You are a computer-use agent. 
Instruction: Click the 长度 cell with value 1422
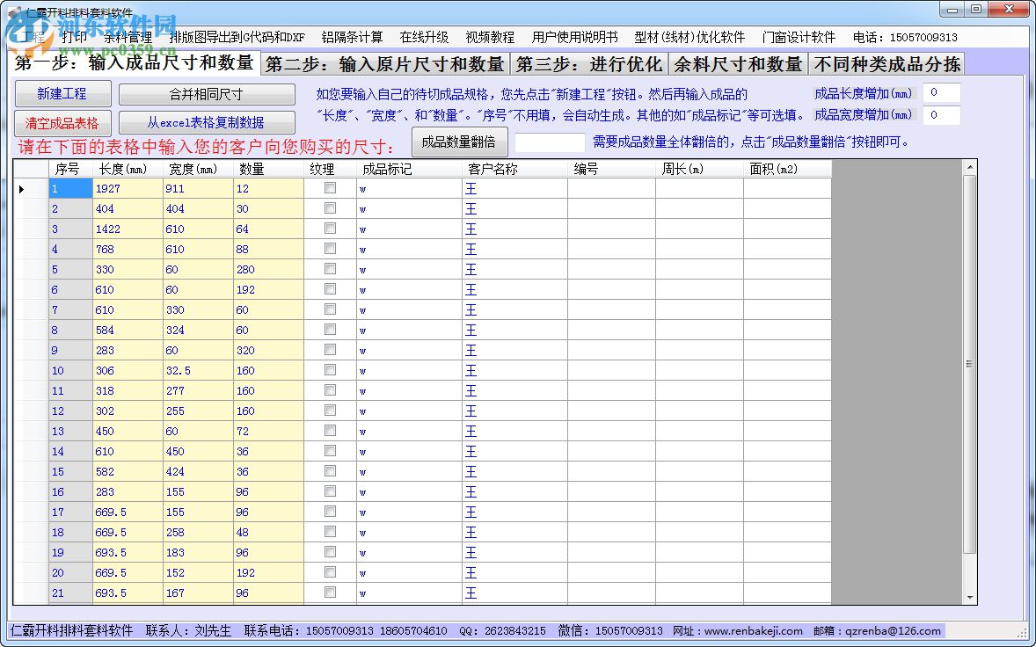[127, 229]
